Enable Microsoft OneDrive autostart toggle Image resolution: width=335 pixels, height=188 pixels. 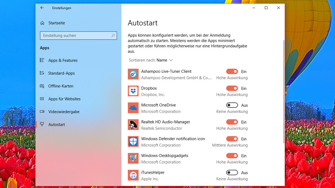[232, 105]
